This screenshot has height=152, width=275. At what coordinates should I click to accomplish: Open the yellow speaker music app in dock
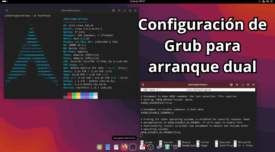[x=99, y=147]
